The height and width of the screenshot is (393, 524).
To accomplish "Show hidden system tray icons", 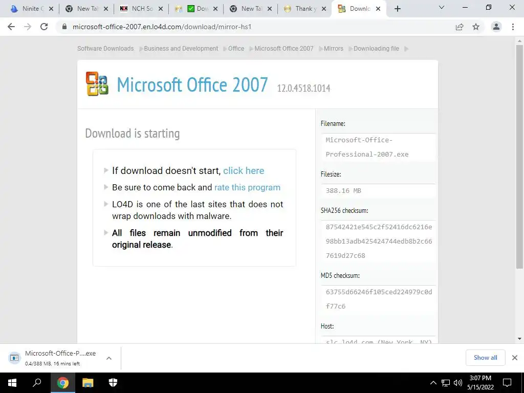I will click(x=433, y=383).
